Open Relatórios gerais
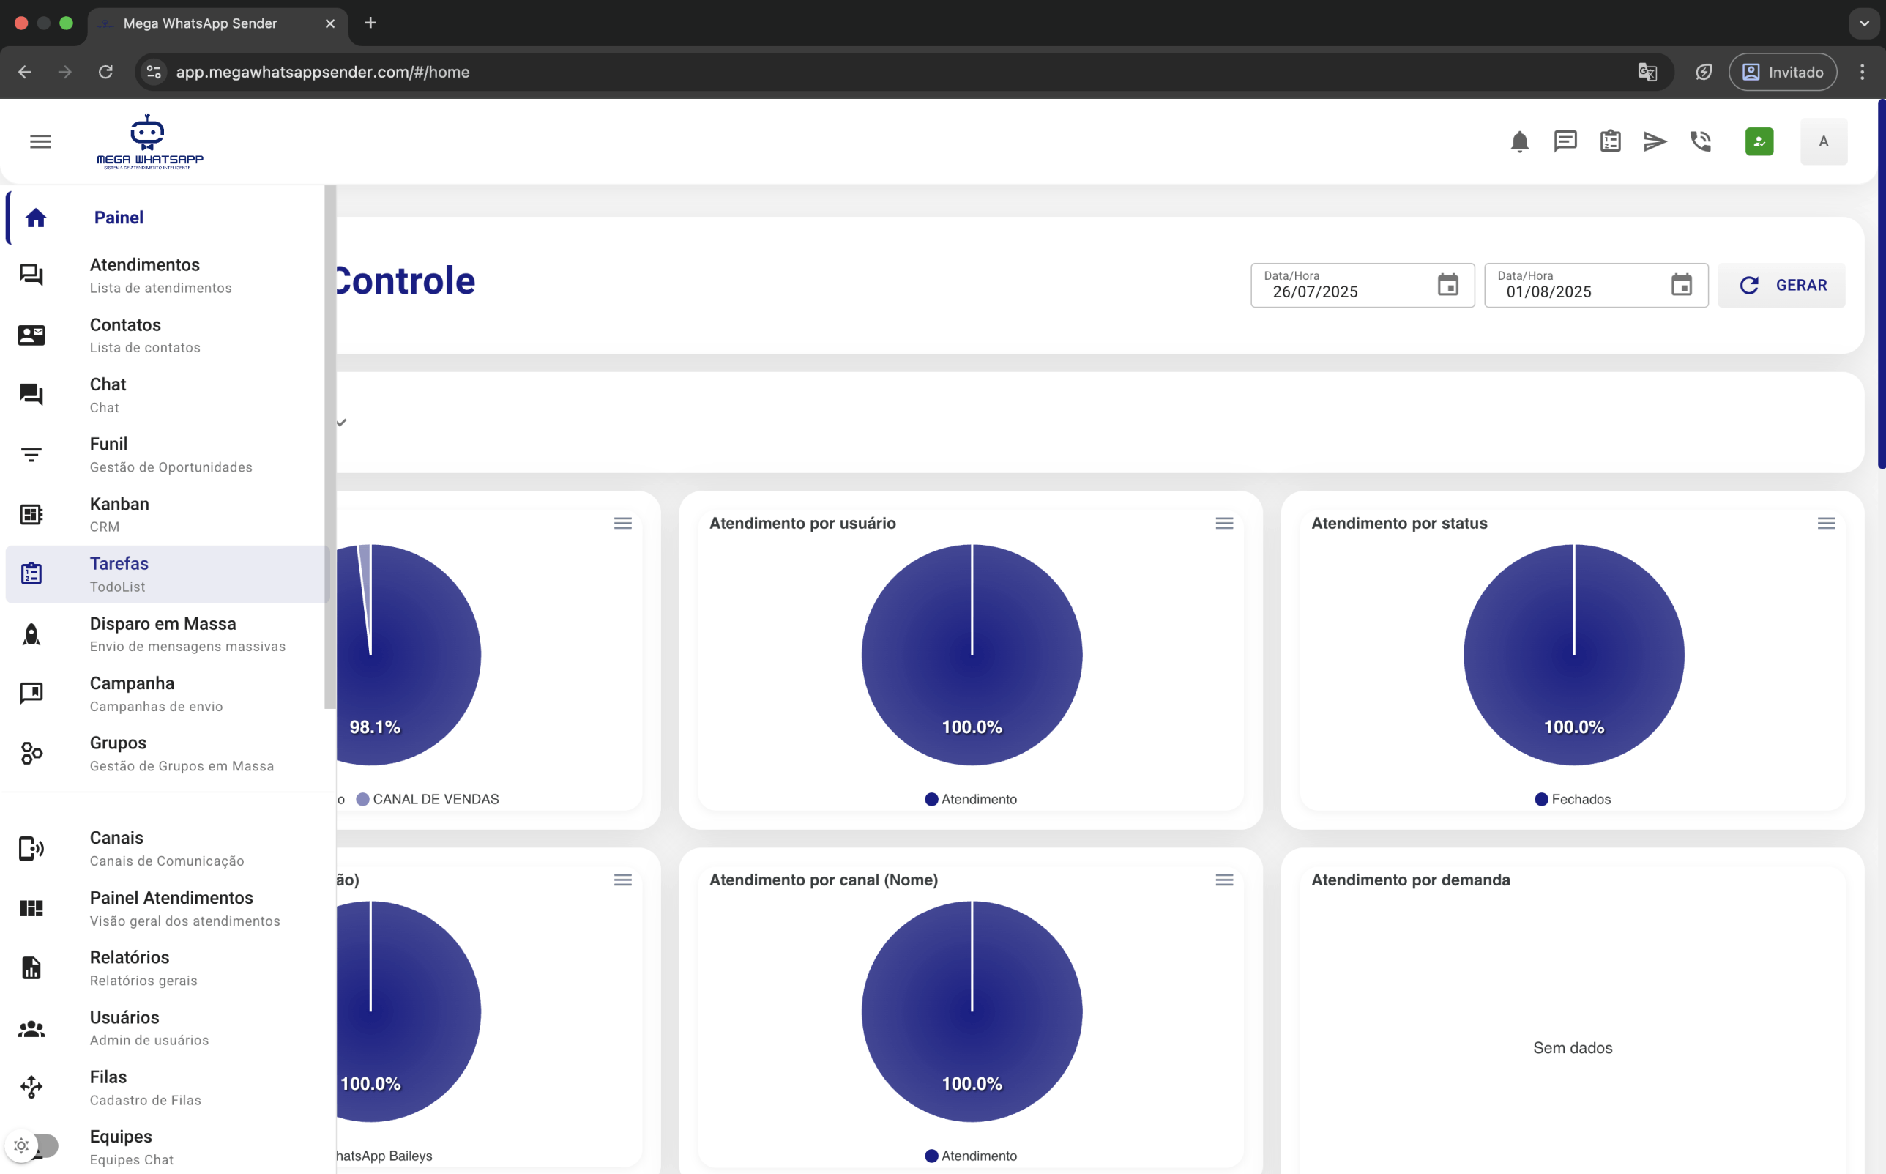The image size is (1886, 1174). pyautogui.click(x=168, y=968)
